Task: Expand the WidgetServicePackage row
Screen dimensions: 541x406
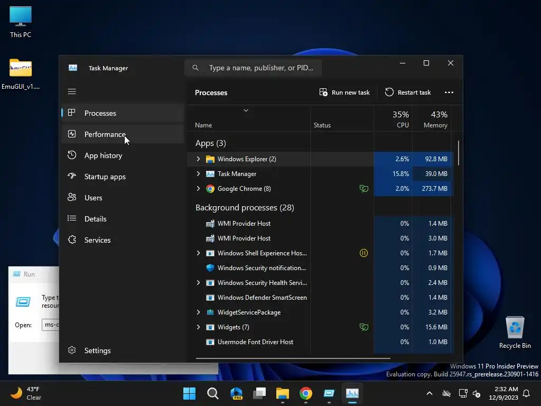Action: point(198,312)
